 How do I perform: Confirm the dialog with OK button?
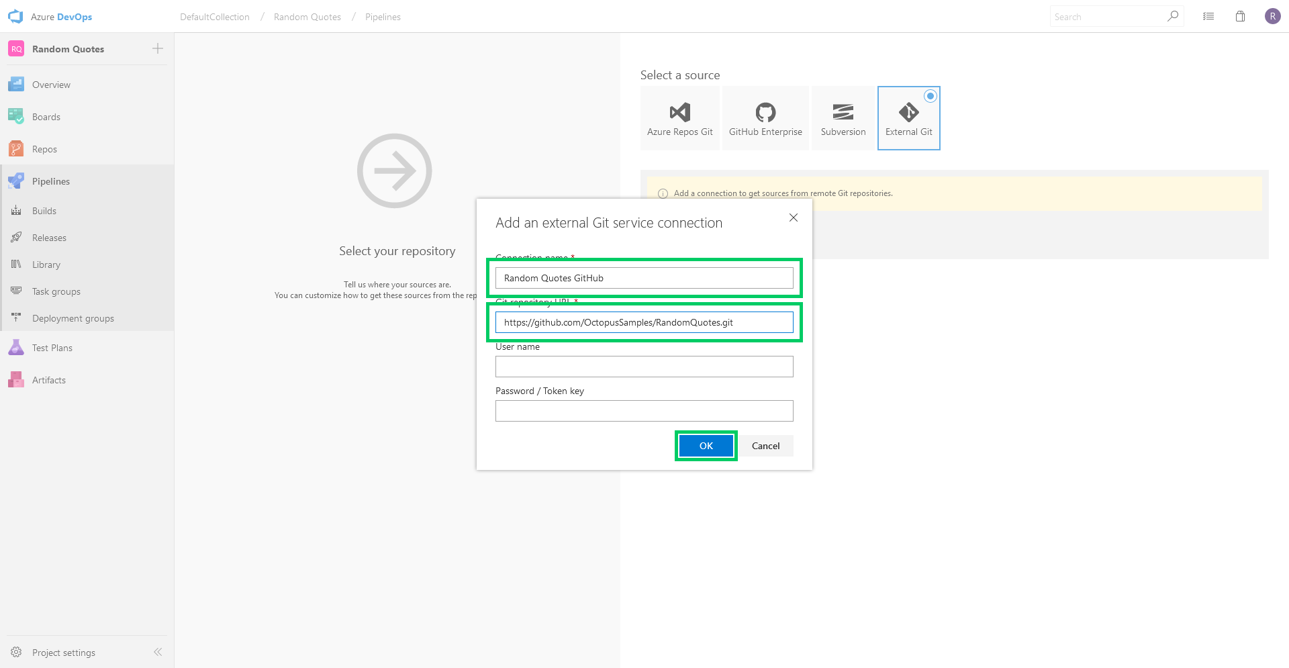[706, 446]
